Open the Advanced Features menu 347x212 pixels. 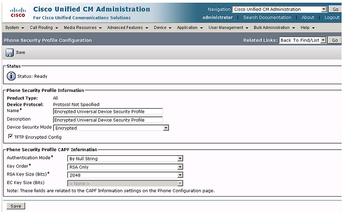pyautogui.click(x=128, y=27)
